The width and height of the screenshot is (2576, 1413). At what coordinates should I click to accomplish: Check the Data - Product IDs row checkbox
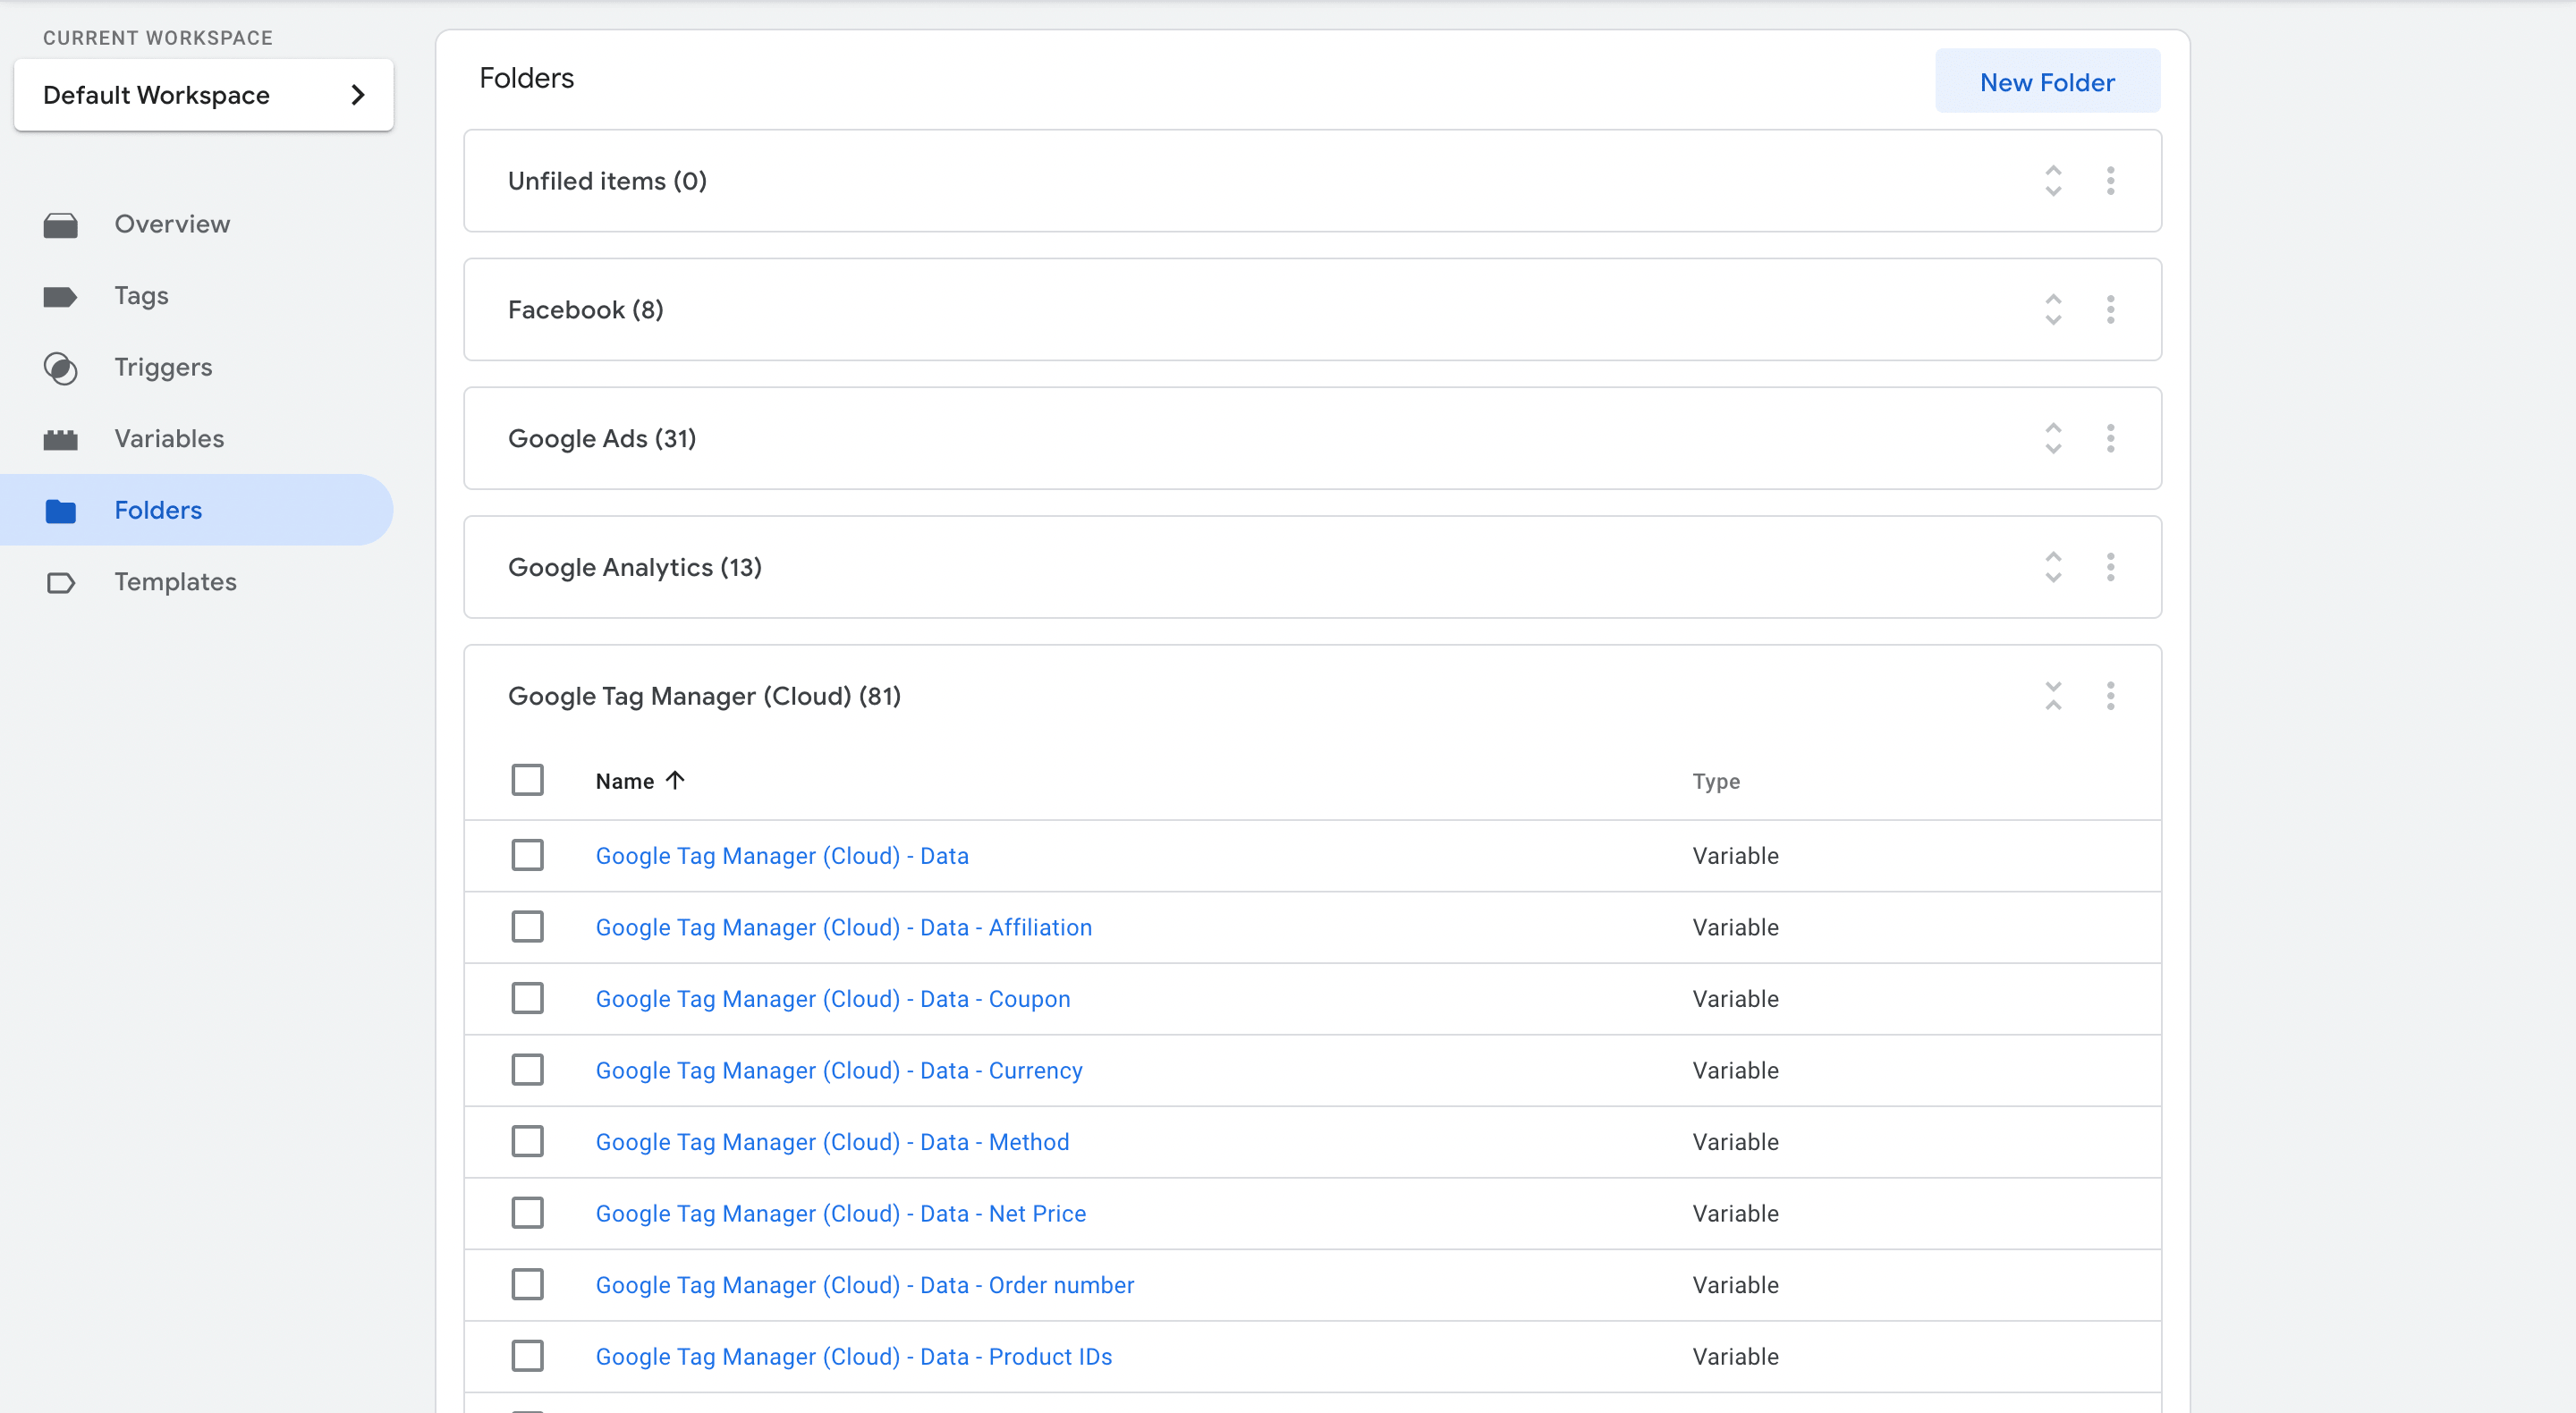point(527,1356)
